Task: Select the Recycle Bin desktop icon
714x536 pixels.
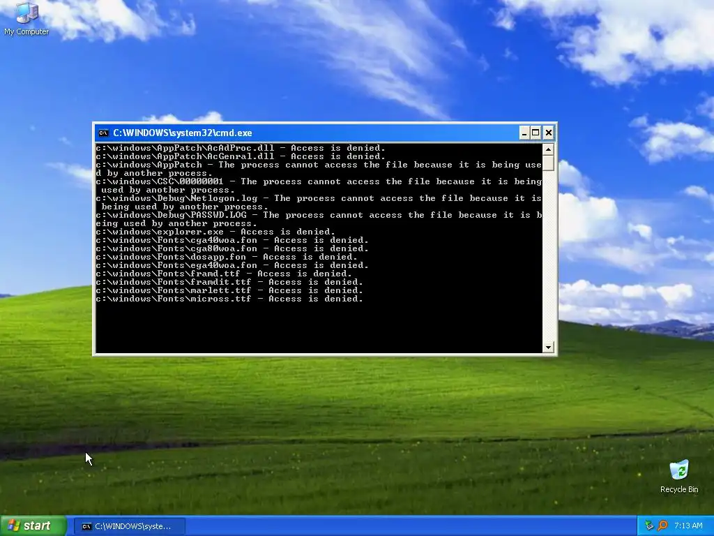Action: click(679, 477)
